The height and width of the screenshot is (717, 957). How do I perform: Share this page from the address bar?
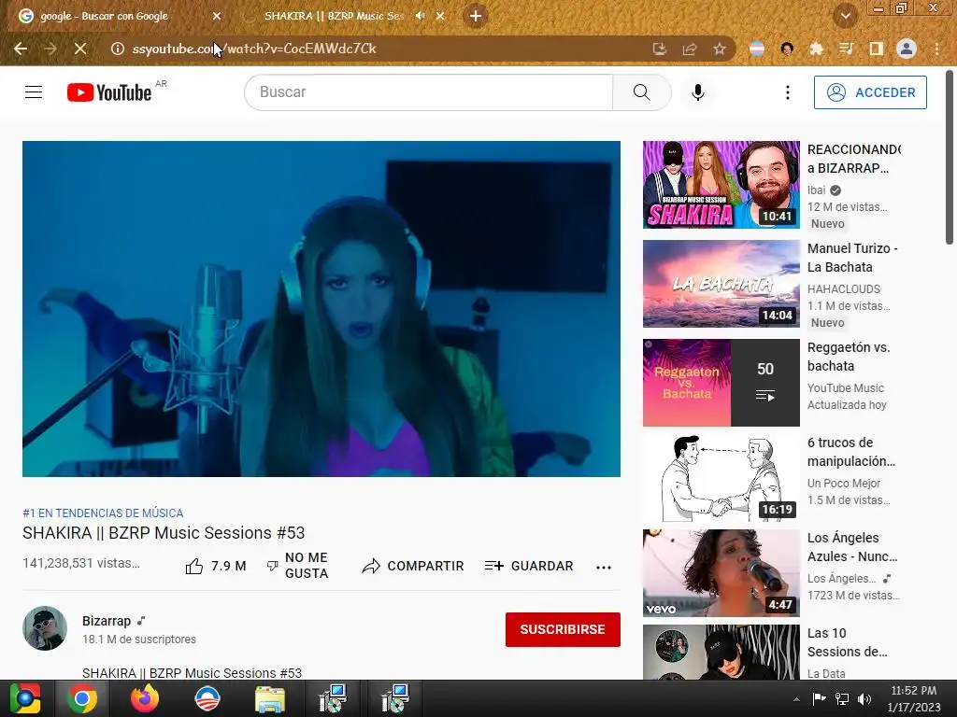point(690,49)
